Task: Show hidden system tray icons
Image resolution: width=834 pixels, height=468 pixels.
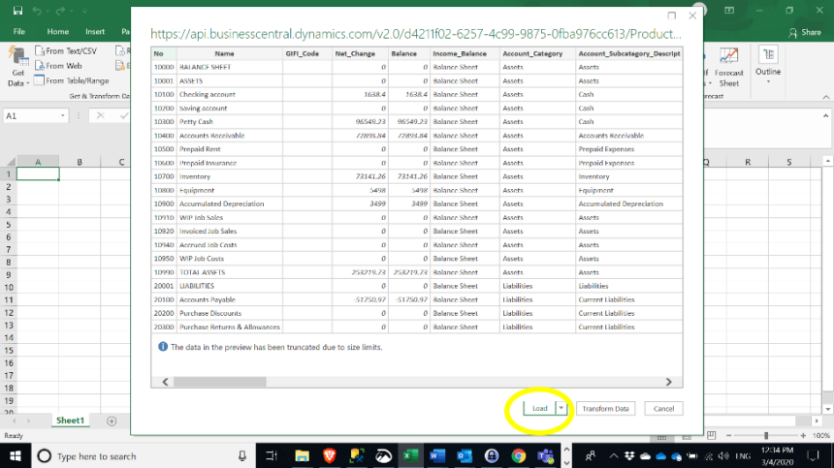Action: (x=613, y=455)
